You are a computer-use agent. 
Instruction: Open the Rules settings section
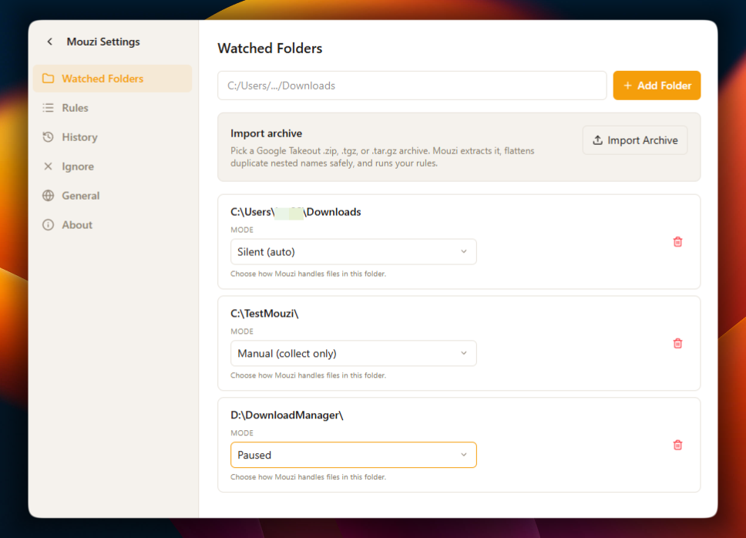pos(113,108)
